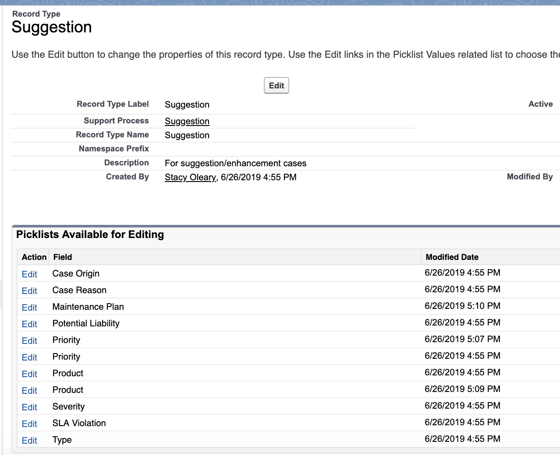View Stacy Oleary's user profile
This screenshot has height=455, width=560.
(x=190, y=177)
